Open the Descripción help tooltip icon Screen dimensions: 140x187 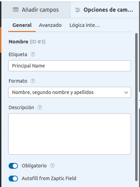pos(40,107)
